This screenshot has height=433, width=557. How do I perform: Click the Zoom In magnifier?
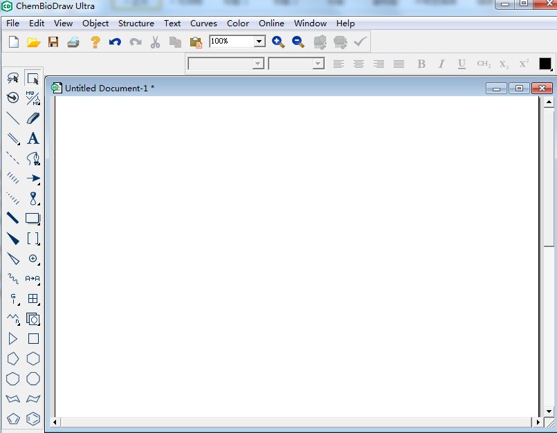click(x=278, y=42)
